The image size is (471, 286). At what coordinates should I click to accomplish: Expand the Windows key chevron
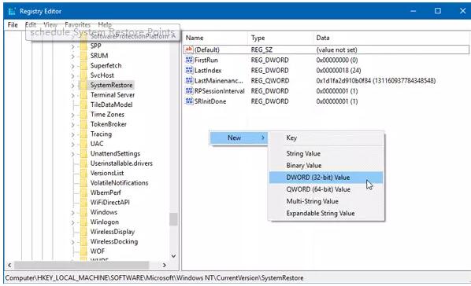coord(72,213)
